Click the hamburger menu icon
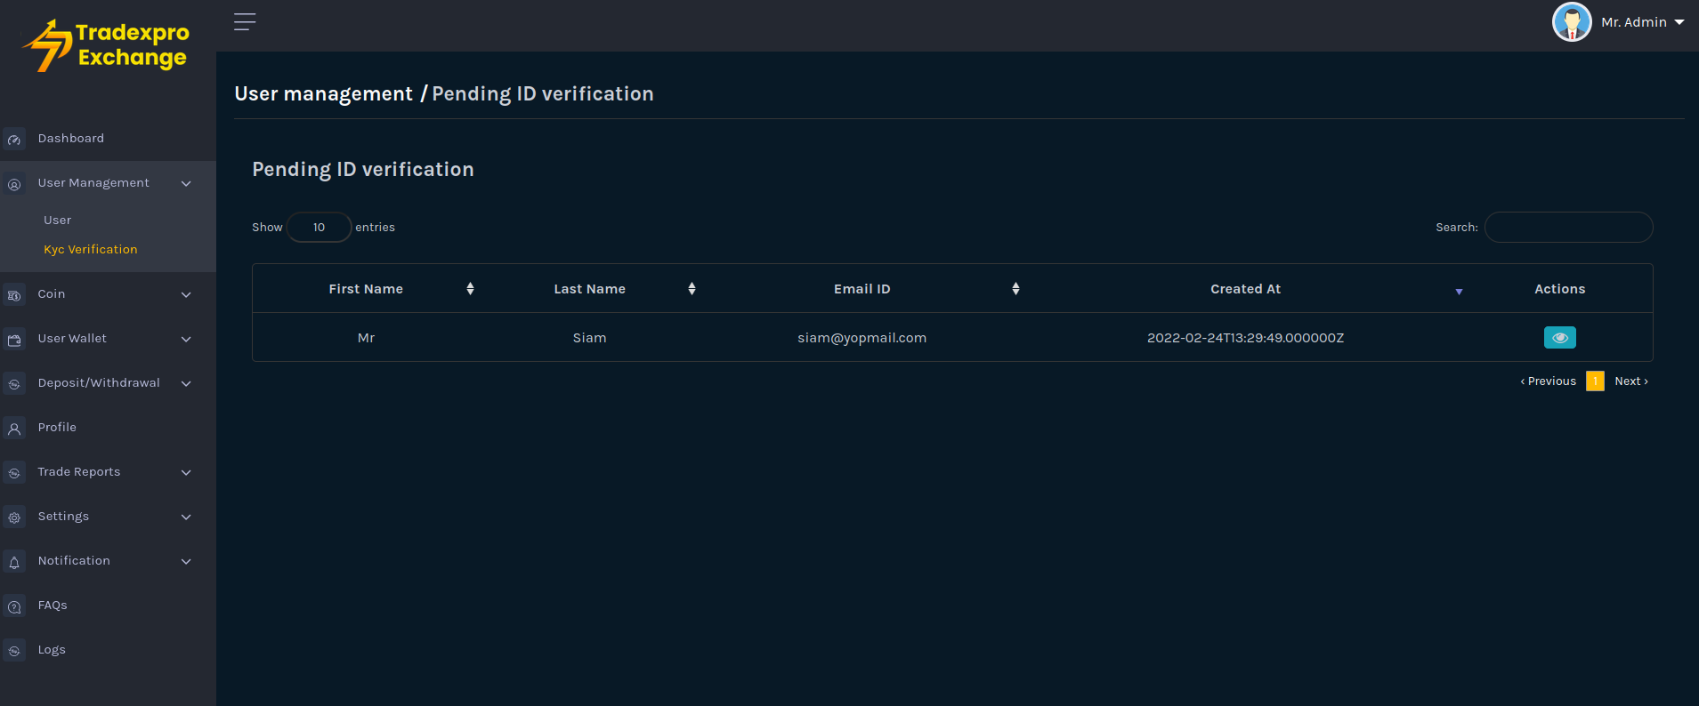 245,22
